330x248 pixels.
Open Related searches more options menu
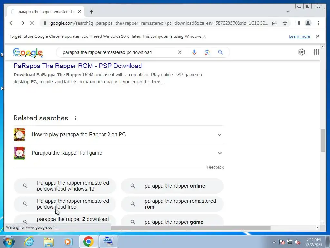click(x=75, y=118)
